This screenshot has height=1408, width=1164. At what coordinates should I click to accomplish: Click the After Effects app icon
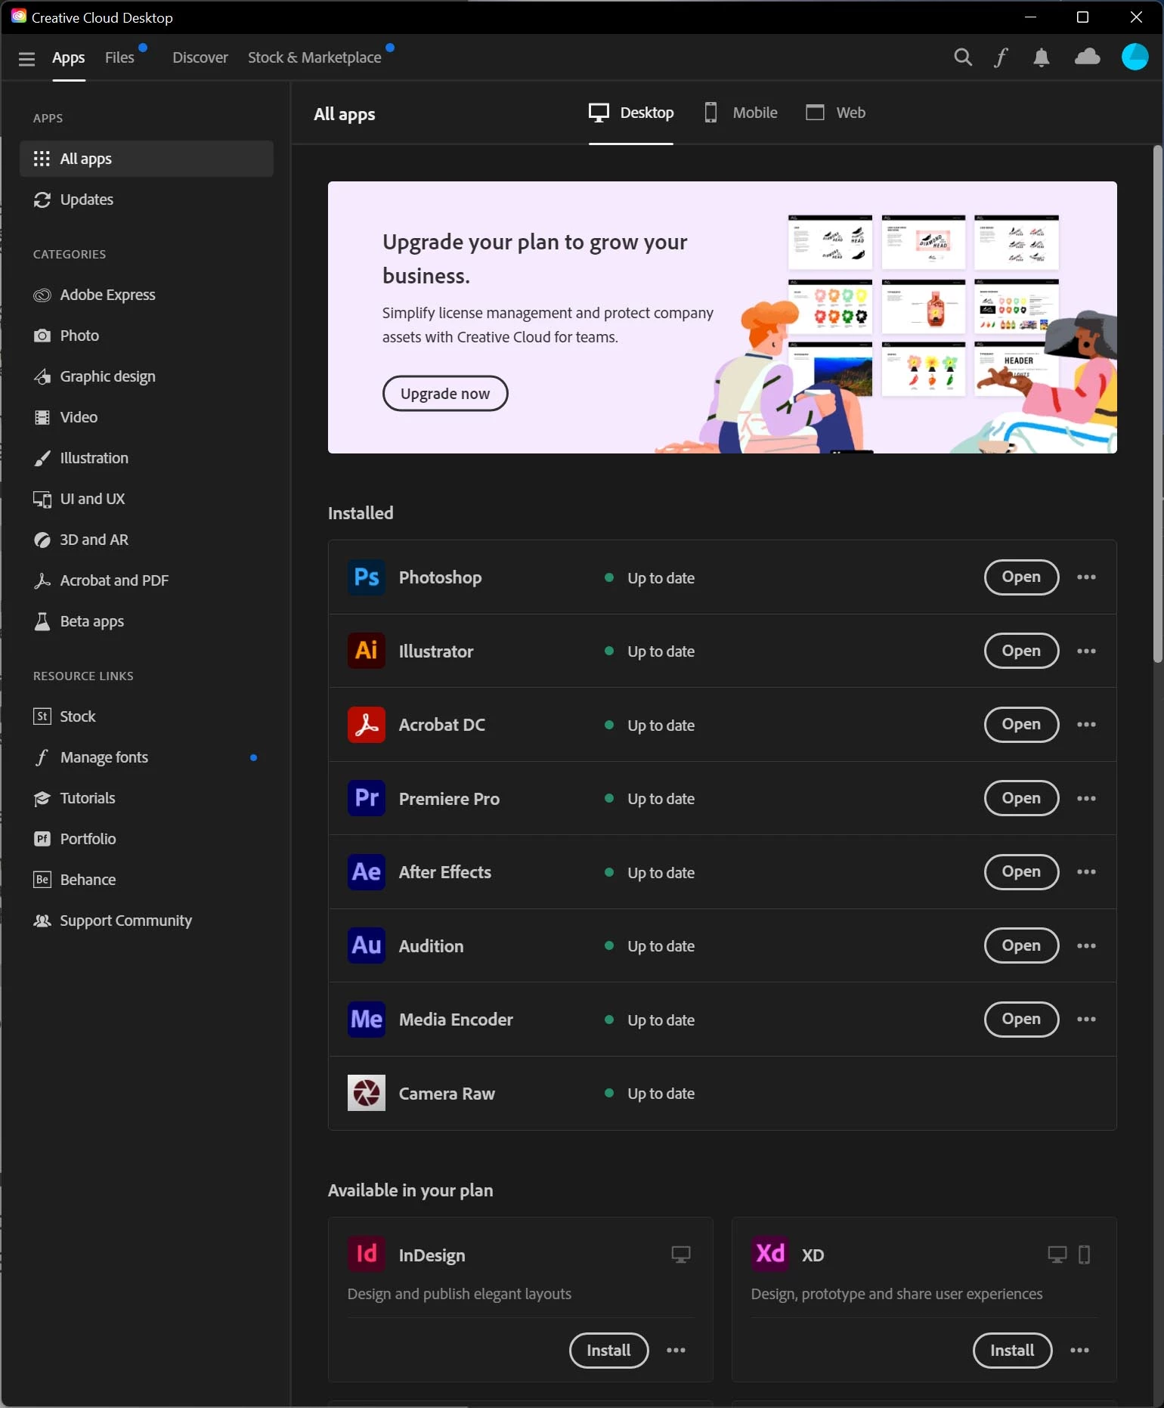(x=367, y=872)
